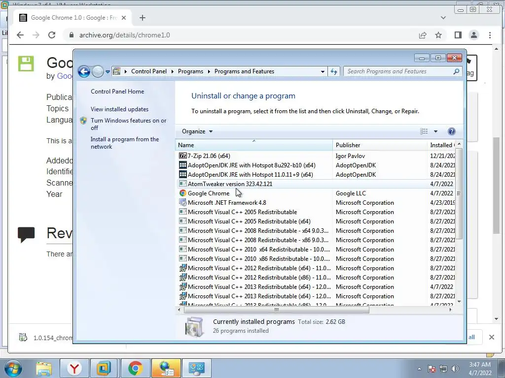Click the change view icon in toolbar
505x378 pixels.
[x=424, y=131]
